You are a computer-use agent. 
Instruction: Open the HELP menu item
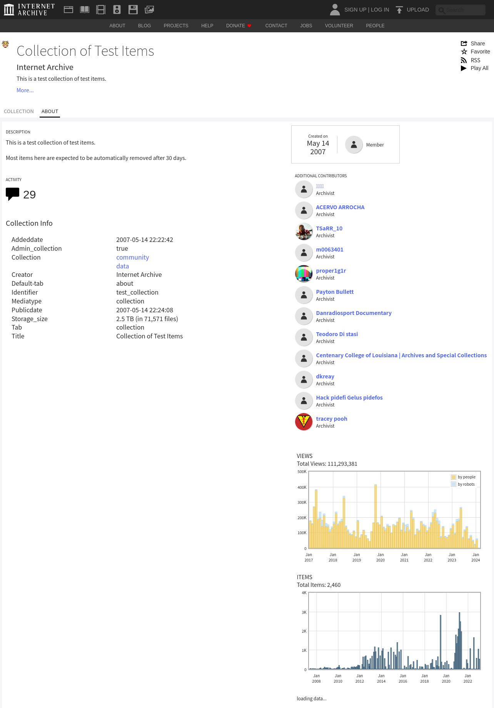point(207,26)
